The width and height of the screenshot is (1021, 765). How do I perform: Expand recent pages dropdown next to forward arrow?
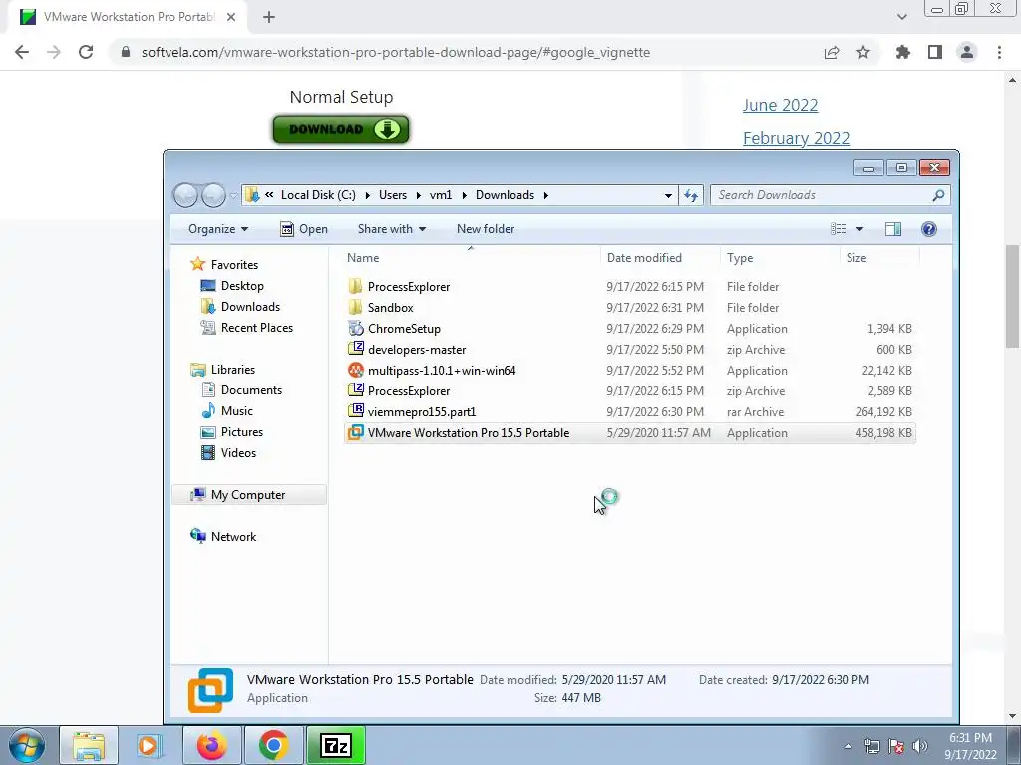[233, 195]
